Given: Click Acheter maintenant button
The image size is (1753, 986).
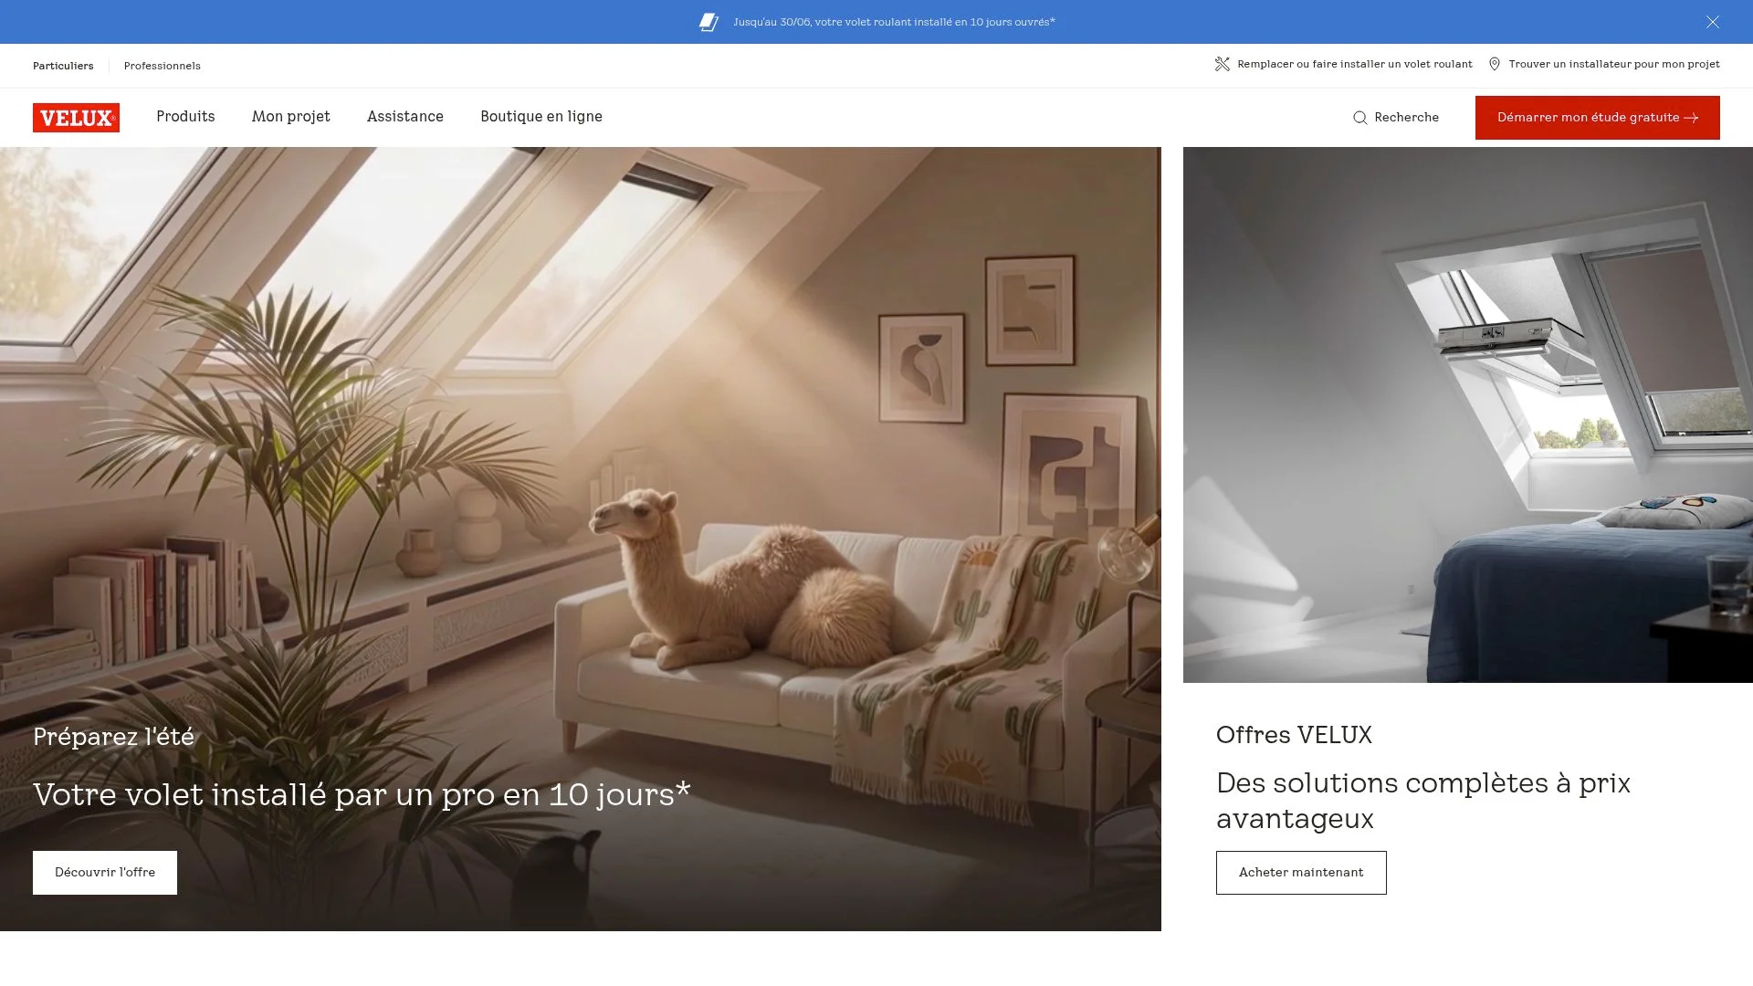Looking at the screenshot, I should coord(1301,873).
